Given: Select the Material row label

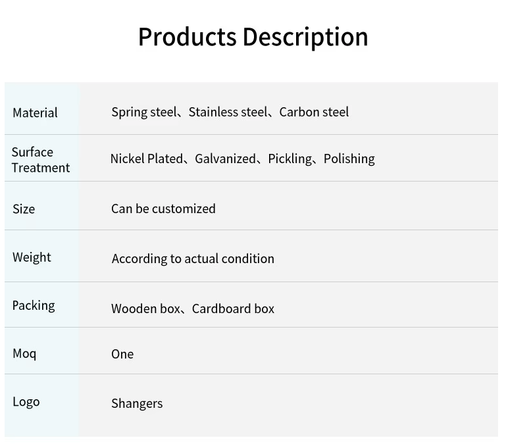Looking at the screenshot, I should [35, 112].
